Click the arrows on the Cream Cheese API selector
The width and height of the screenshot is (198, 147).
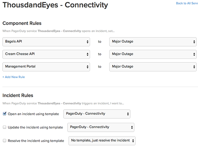click(x=88, y=54)
